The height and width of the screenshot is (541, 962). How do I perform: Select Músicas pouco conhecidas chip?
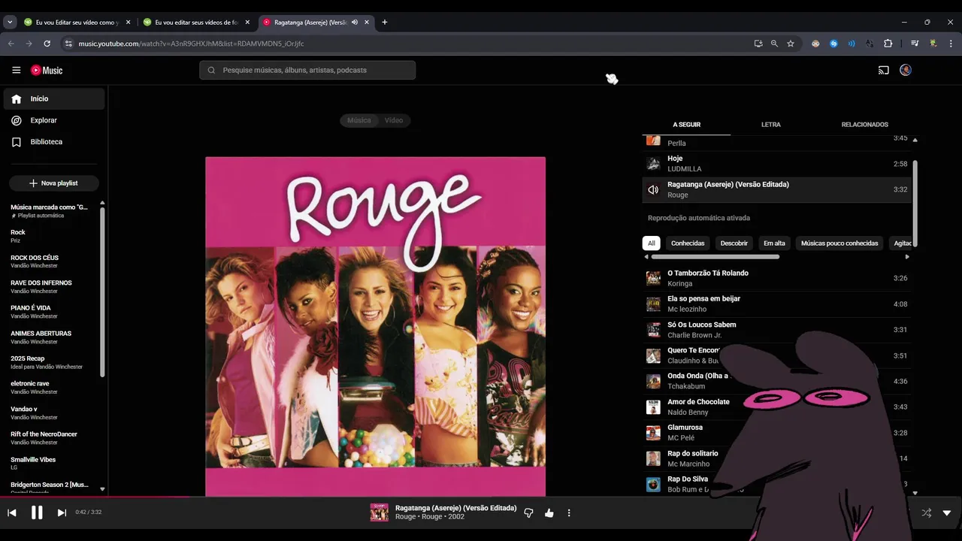point(839,243)
